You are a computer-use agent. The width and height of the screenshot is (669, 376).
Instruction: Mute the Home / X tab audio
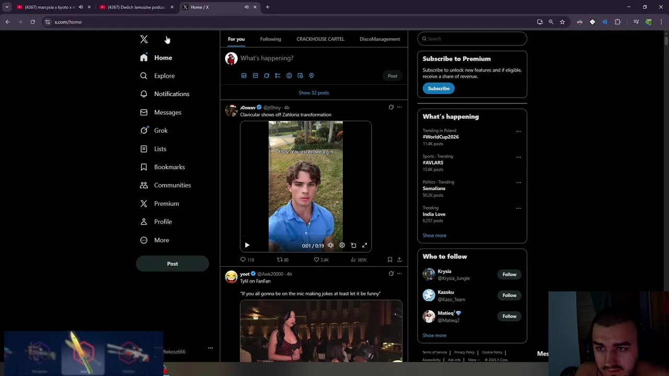(x=246, y=7)
